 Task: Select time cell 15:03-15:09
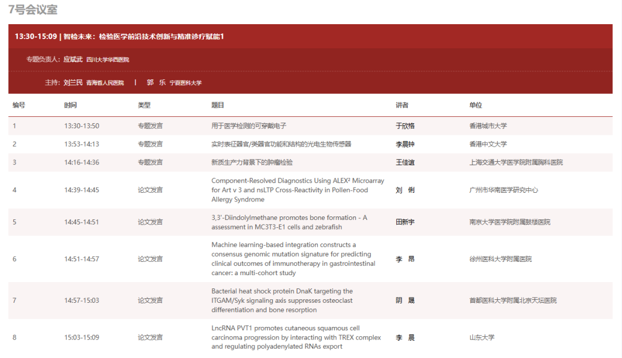click(82, 338)
